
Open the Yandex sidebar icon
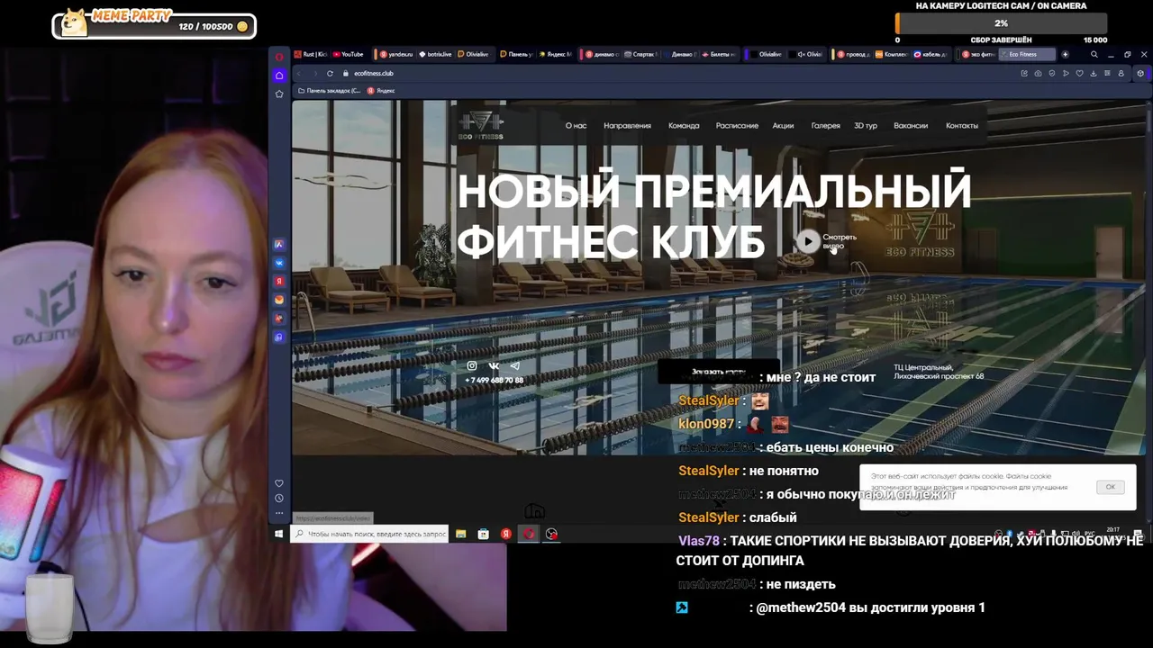pos(279,282)
